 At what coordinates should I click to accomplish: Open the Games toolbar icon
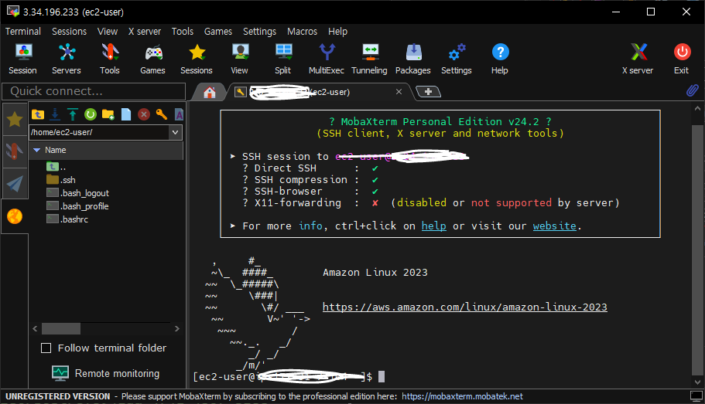[153, 59]
